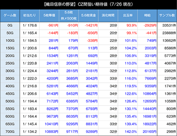Click the 出玉率 column header
Viewport: 177px width, 136px height.
tap(128, 16)
